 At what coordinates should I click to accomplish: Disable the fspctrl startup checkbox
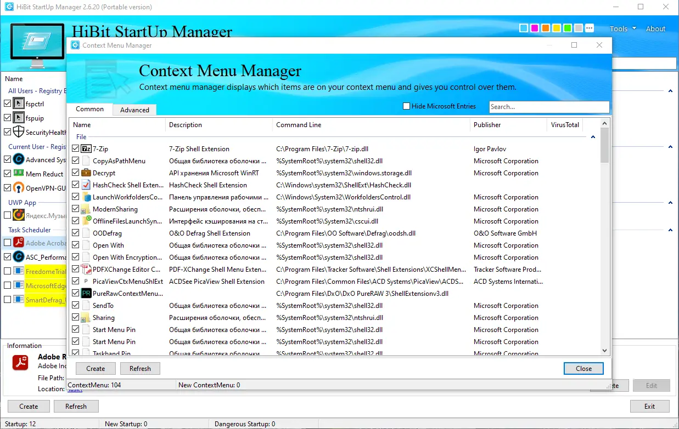coord(7,104)
